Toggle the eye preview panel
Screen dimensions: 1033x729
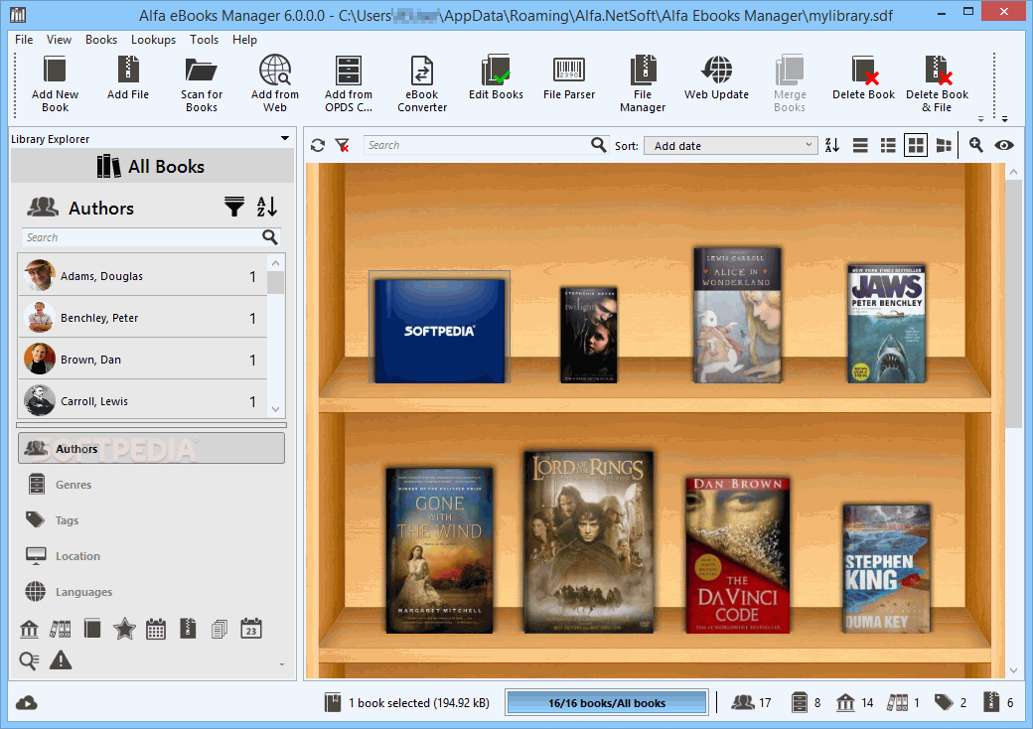[1004, 146]
